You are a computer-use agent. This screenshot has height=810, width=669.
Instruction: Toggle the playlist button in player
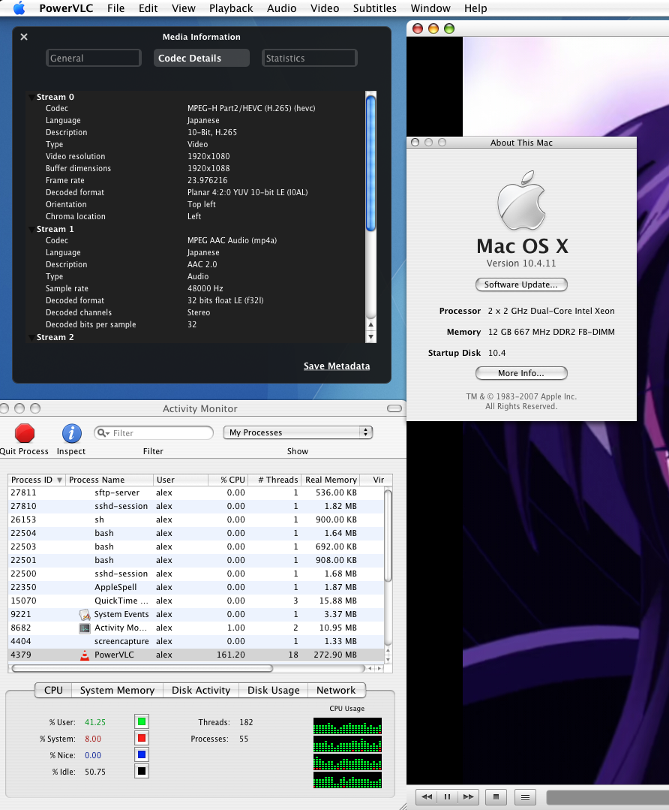(x=525, y=796)
